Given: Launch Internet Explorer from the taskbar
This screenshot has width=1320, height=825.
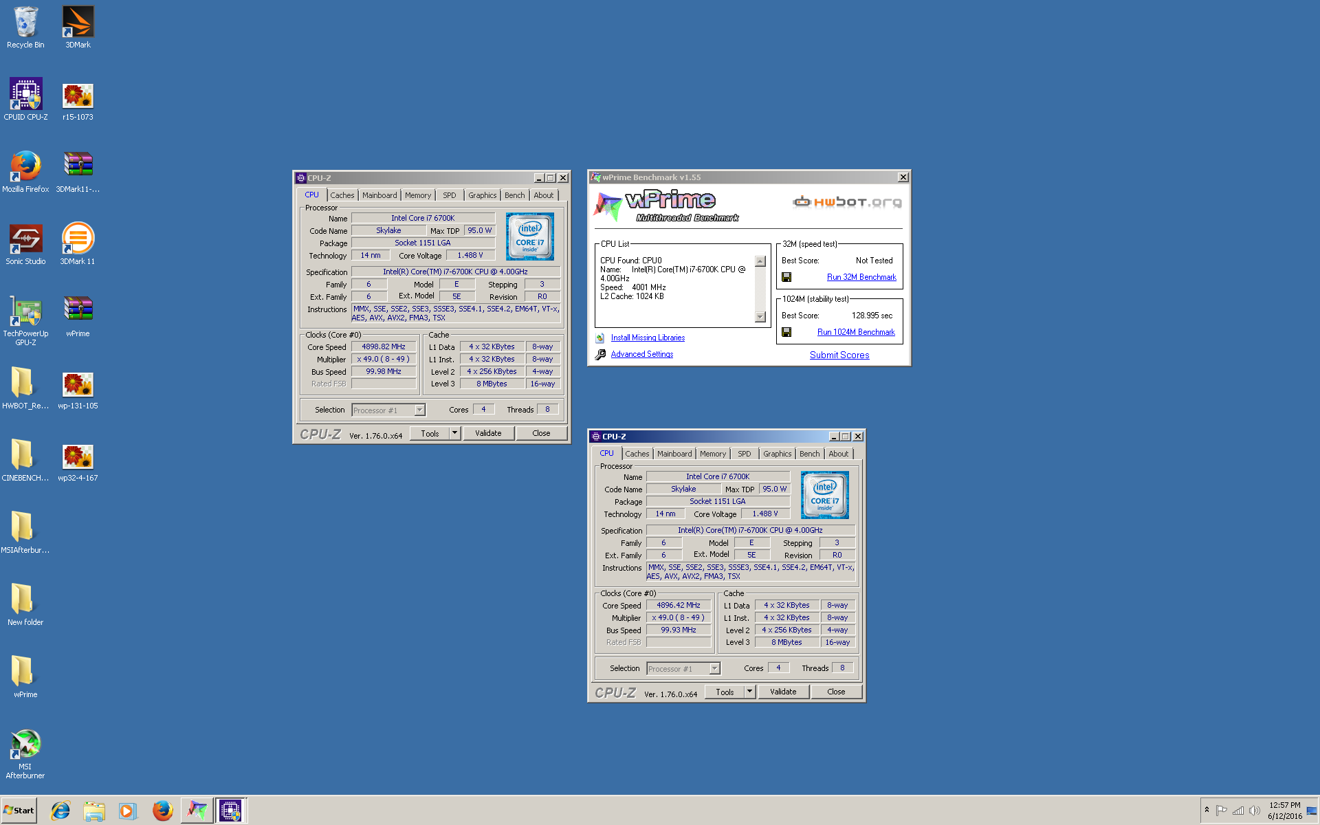Looking at the screenshot, I should [x=60, y=811].
